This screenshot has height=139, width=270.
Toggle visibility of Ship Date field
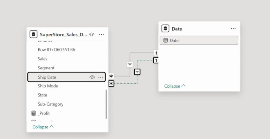(92, 77)
